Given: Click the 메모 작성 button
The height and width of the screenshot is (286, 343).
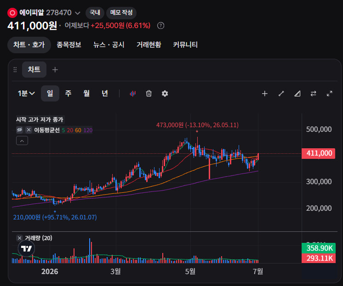Looking at the screenshot, I should [121, 13].
